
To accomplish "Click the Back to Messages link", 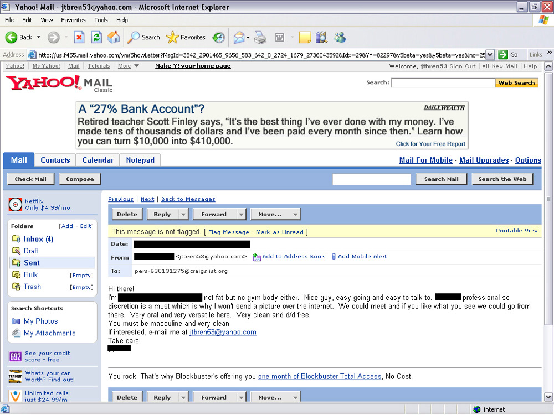I will (188, 199).
